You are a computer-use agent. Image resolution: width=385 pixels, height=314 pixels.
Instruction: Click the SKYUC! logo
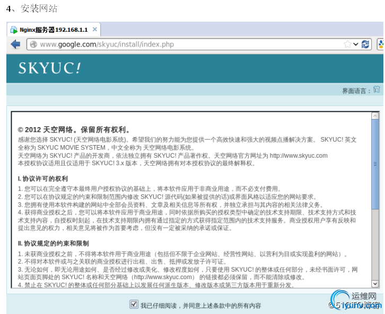tap(49, 68)
